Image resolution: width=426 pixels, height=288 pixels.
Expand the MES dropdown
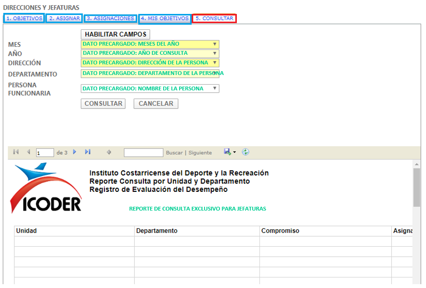pos(150,44)
